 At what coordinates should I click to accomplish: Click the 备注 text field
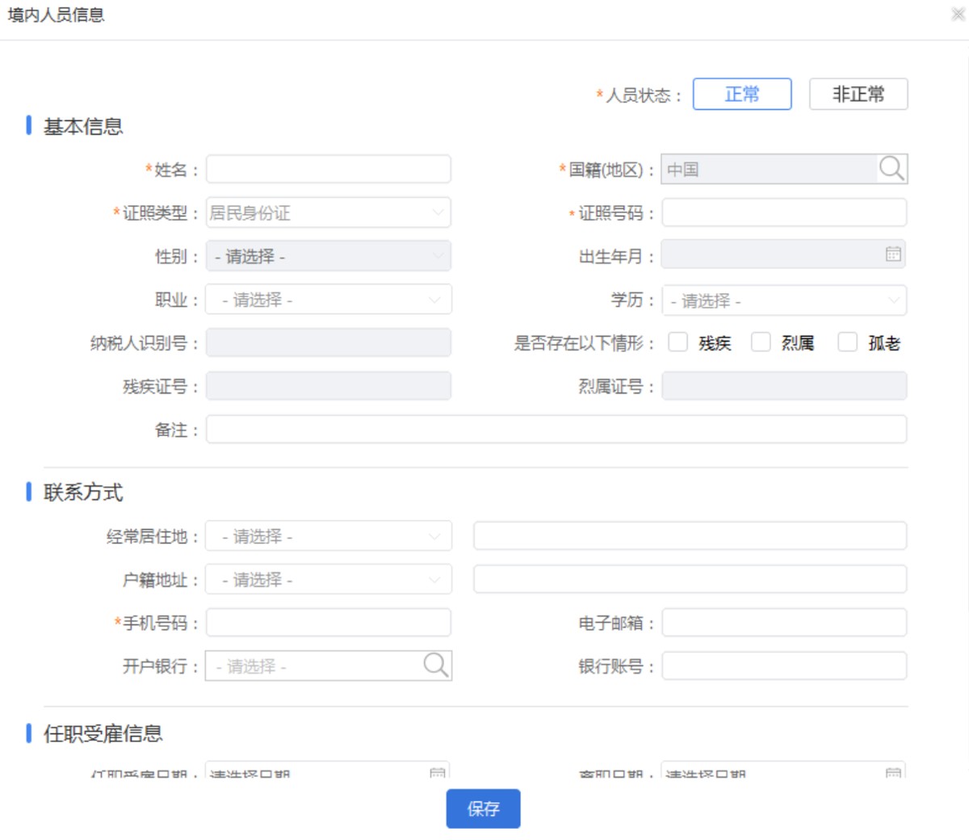click(x=556, y=429)
